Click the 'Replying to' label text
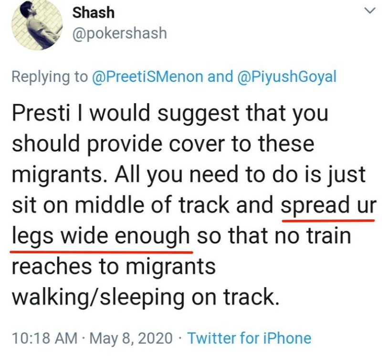Screen dimensions: 388x356 (x=50, y=76)
